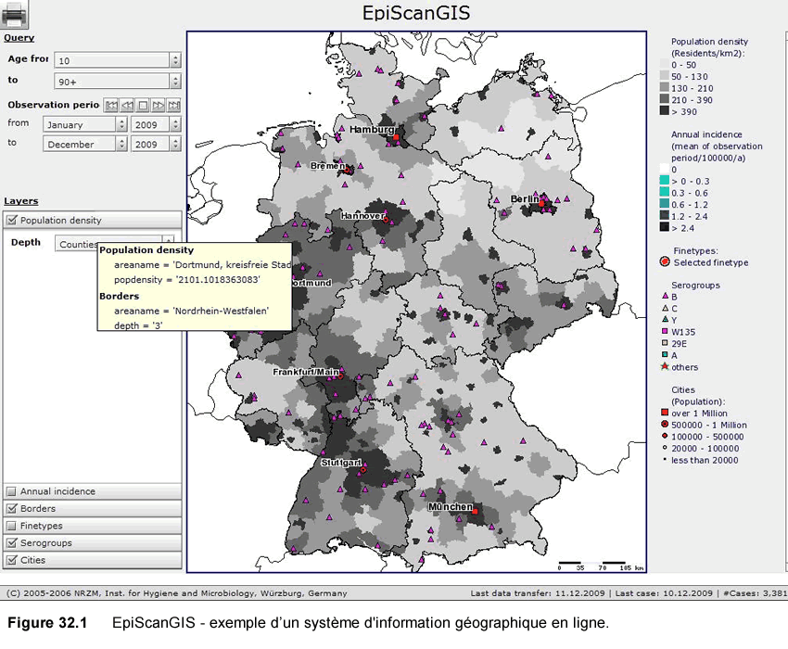Click the Hamburg red city marker
This screenshot has height=649, width=788.
click(396, 137)
